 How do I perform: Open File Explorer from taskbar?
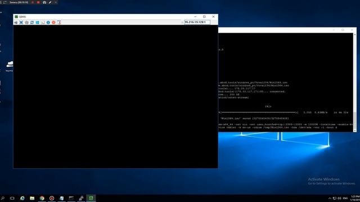pyautogui.click(x=32, y=198)
